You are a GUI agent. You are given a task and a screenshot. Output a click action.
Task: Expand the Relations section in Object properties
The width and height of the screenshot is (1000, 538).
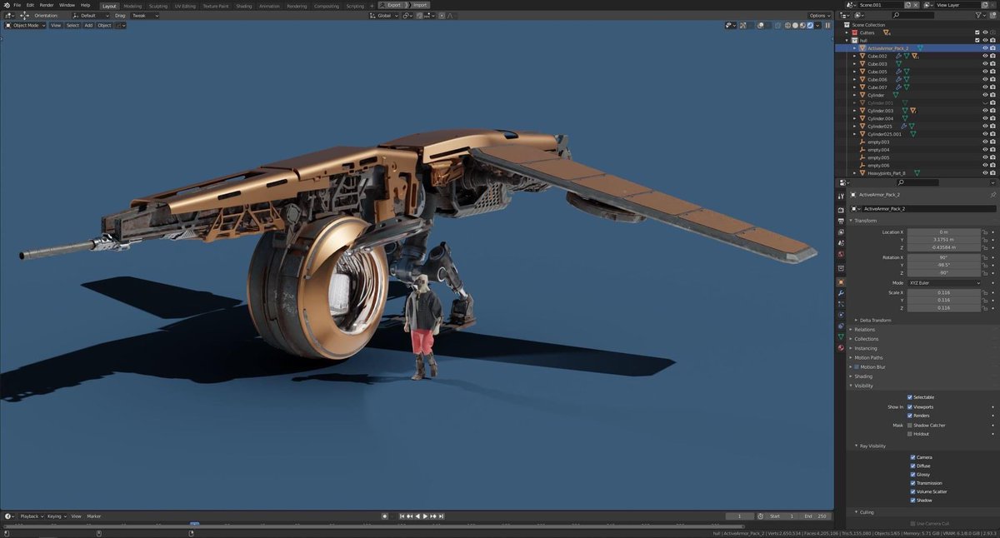867,329
